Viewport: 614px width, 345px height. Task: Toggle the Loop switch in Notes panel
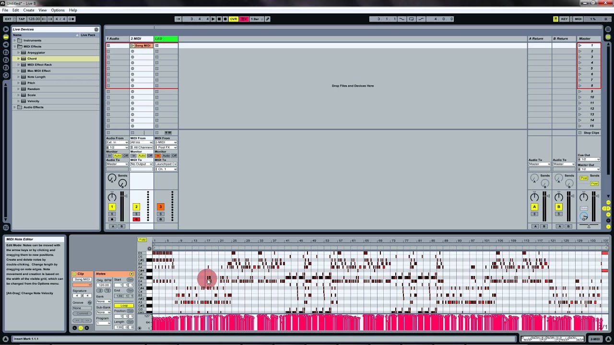pos(124,305)
